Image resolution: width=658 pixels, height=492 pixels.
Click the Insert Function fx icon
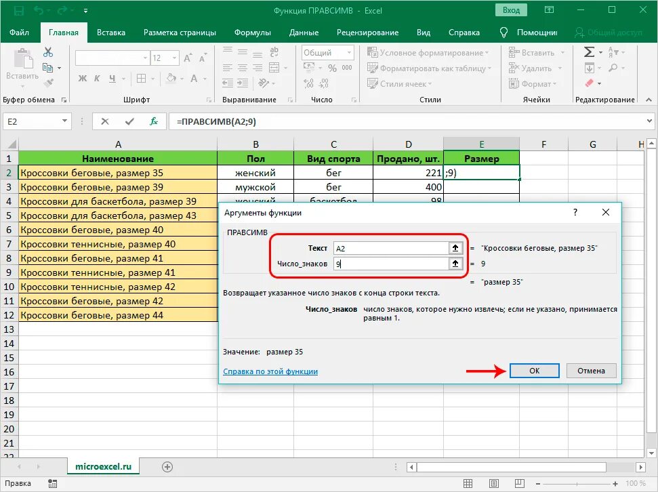pos(154,122)
